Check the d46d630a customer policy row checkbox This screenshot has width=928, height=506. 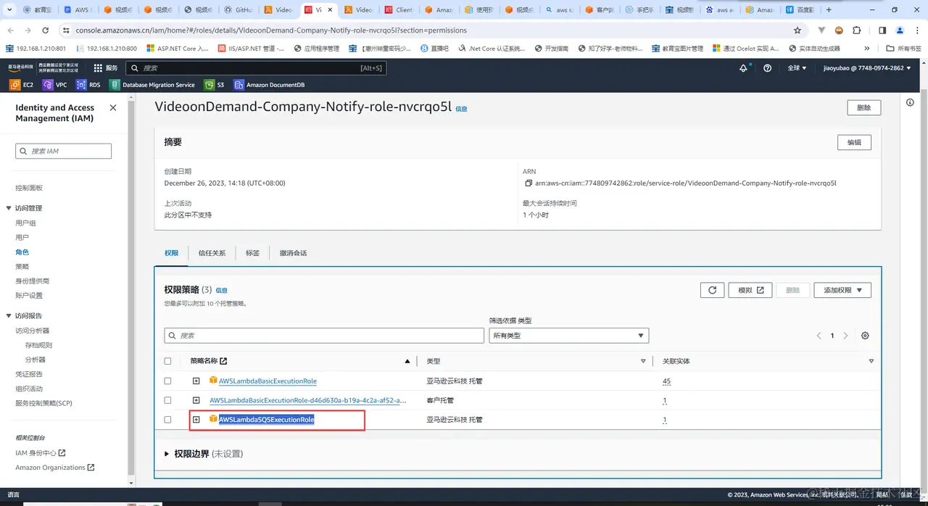click(x=168, y=400)
